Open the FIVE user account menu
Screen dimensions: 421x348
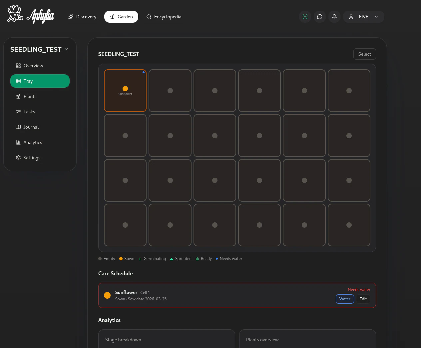[363, 17]
